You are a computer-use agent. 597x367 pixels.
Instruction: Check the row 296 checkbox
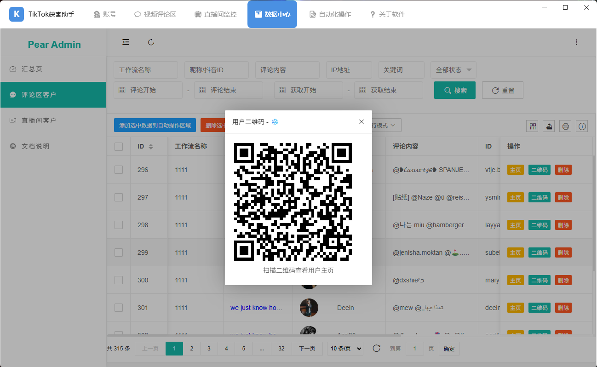(119, 170)
